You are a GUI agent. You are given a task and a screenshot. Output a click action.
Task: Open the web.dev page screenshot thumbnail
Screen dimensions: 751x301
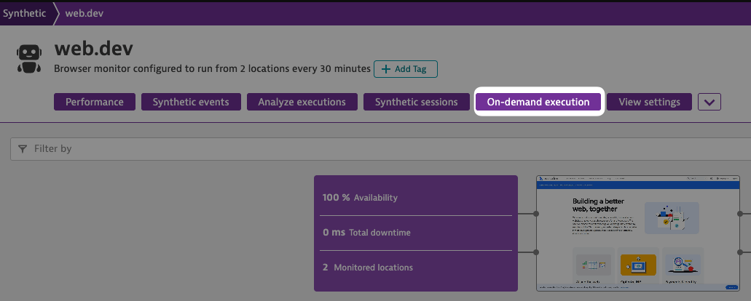[x=637, y=233]
